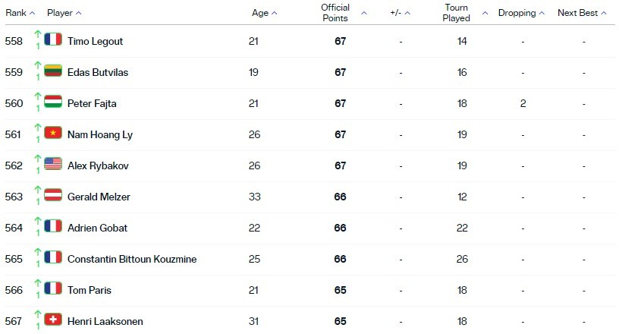Click the Player column header

(60, 13)
